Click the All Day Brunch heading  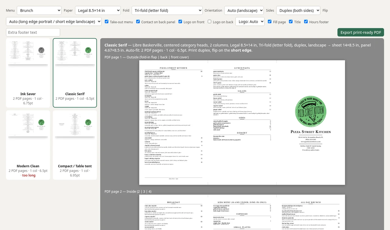(x=310, y=202)
